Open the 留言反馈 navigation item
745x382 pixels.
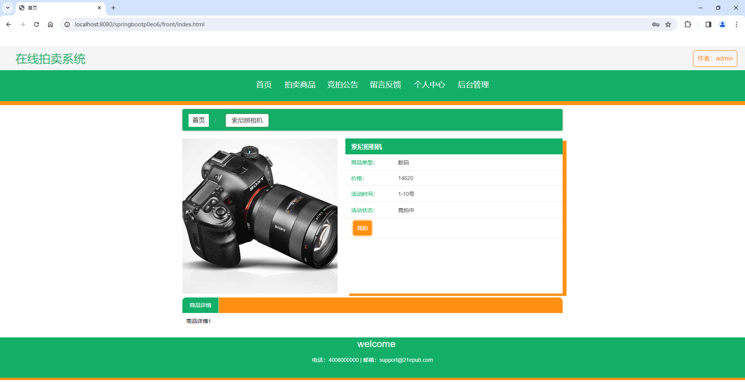[x=386, y=85]
